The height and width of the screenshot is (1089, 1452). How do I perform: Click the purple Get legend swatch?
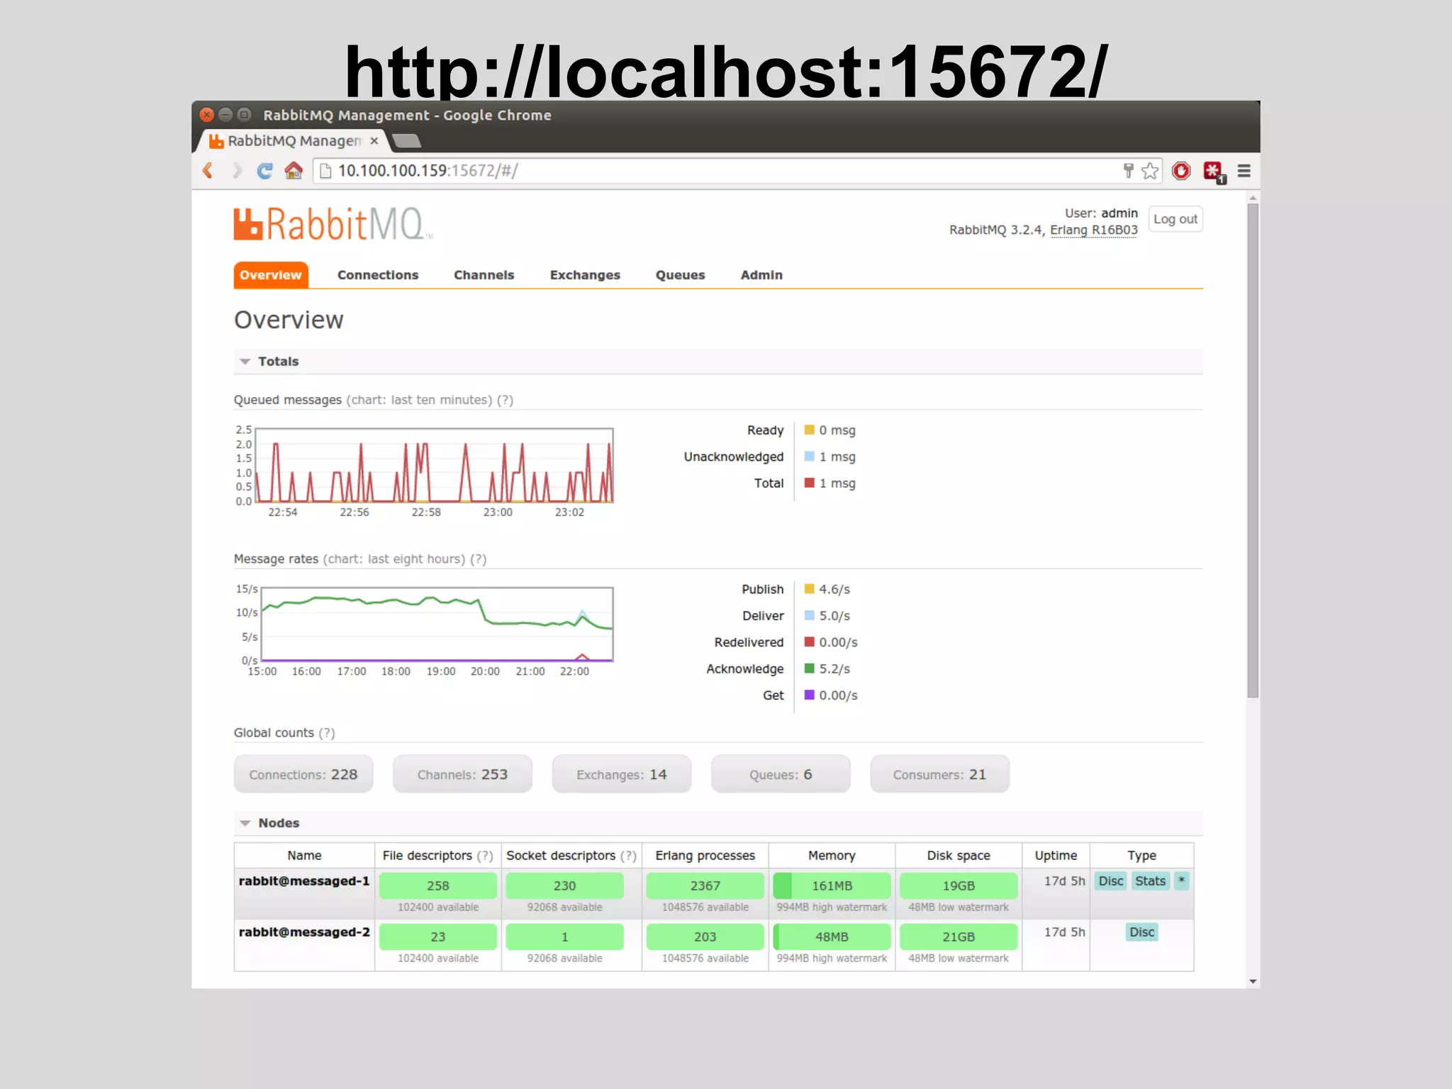coord(809,695)
